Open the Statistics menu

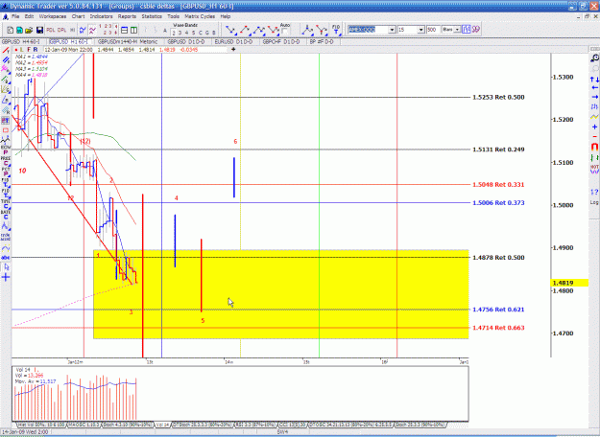point(152,16)
